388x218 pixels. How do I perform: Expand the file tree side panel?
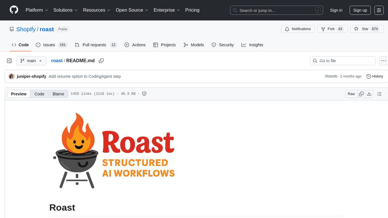click(x=9, y=61)
